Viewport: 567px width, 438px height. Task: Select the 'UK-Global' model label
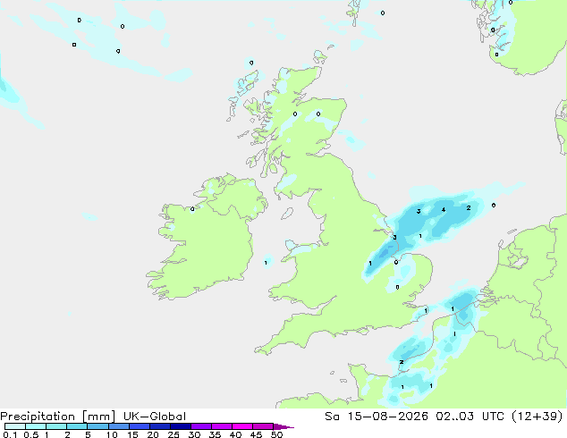coord(155,417)
